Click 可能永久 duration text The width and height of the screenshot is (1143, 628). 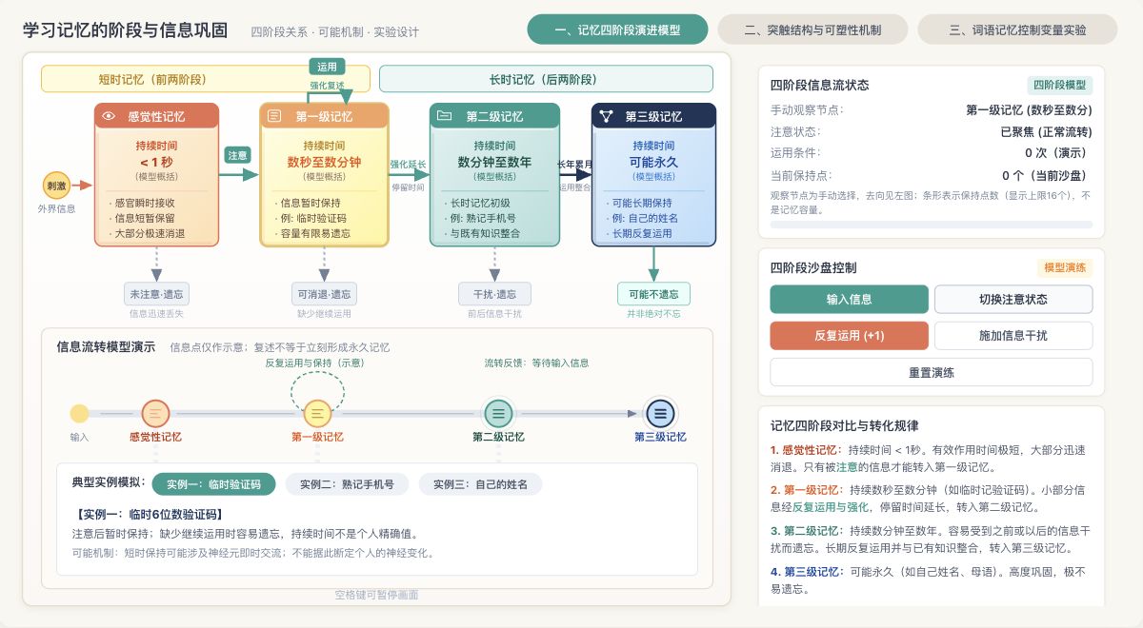653,162
